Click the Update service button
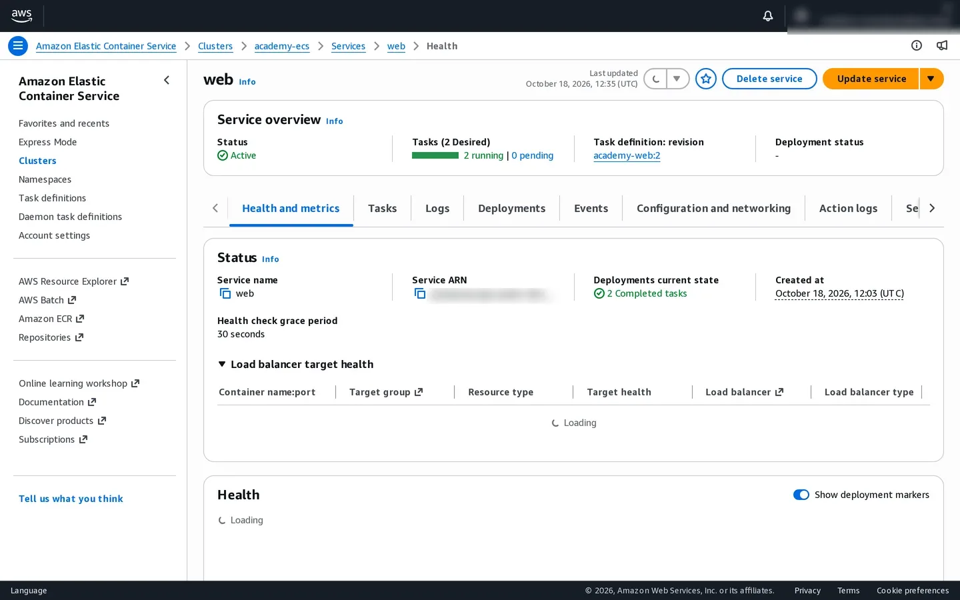960x600 pixels. click(x=871, y=79)
